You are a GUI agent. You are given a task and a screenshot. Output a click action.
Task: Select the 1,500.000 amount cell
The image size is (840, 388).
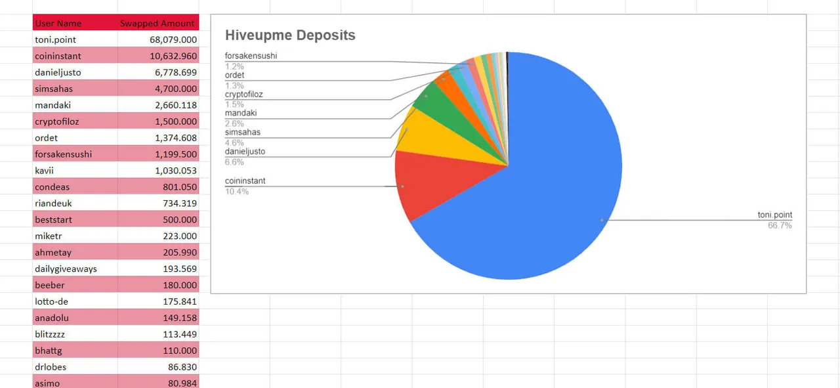click(158, 121)
